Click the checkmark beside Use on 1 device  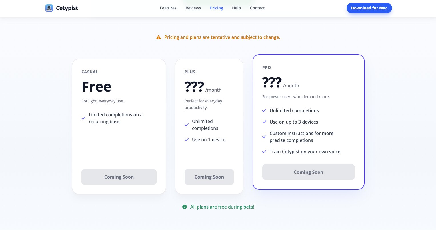187,140
